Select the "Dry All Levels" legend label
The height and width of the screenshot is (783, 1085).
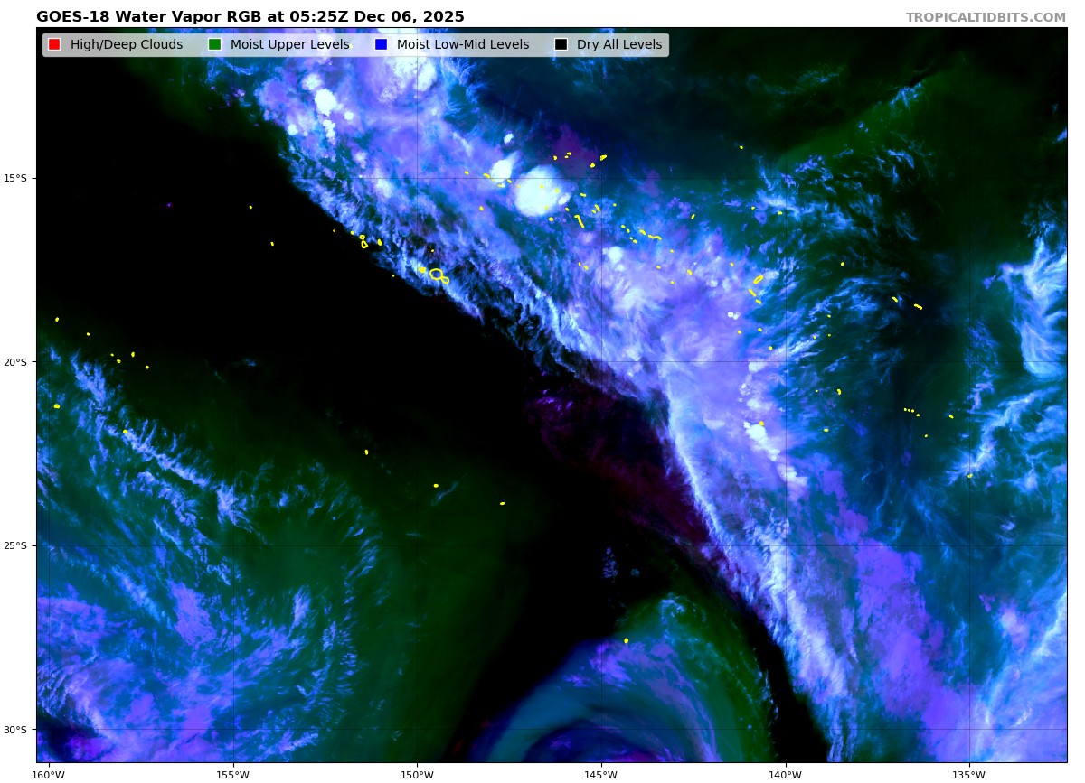coord(619,45)
